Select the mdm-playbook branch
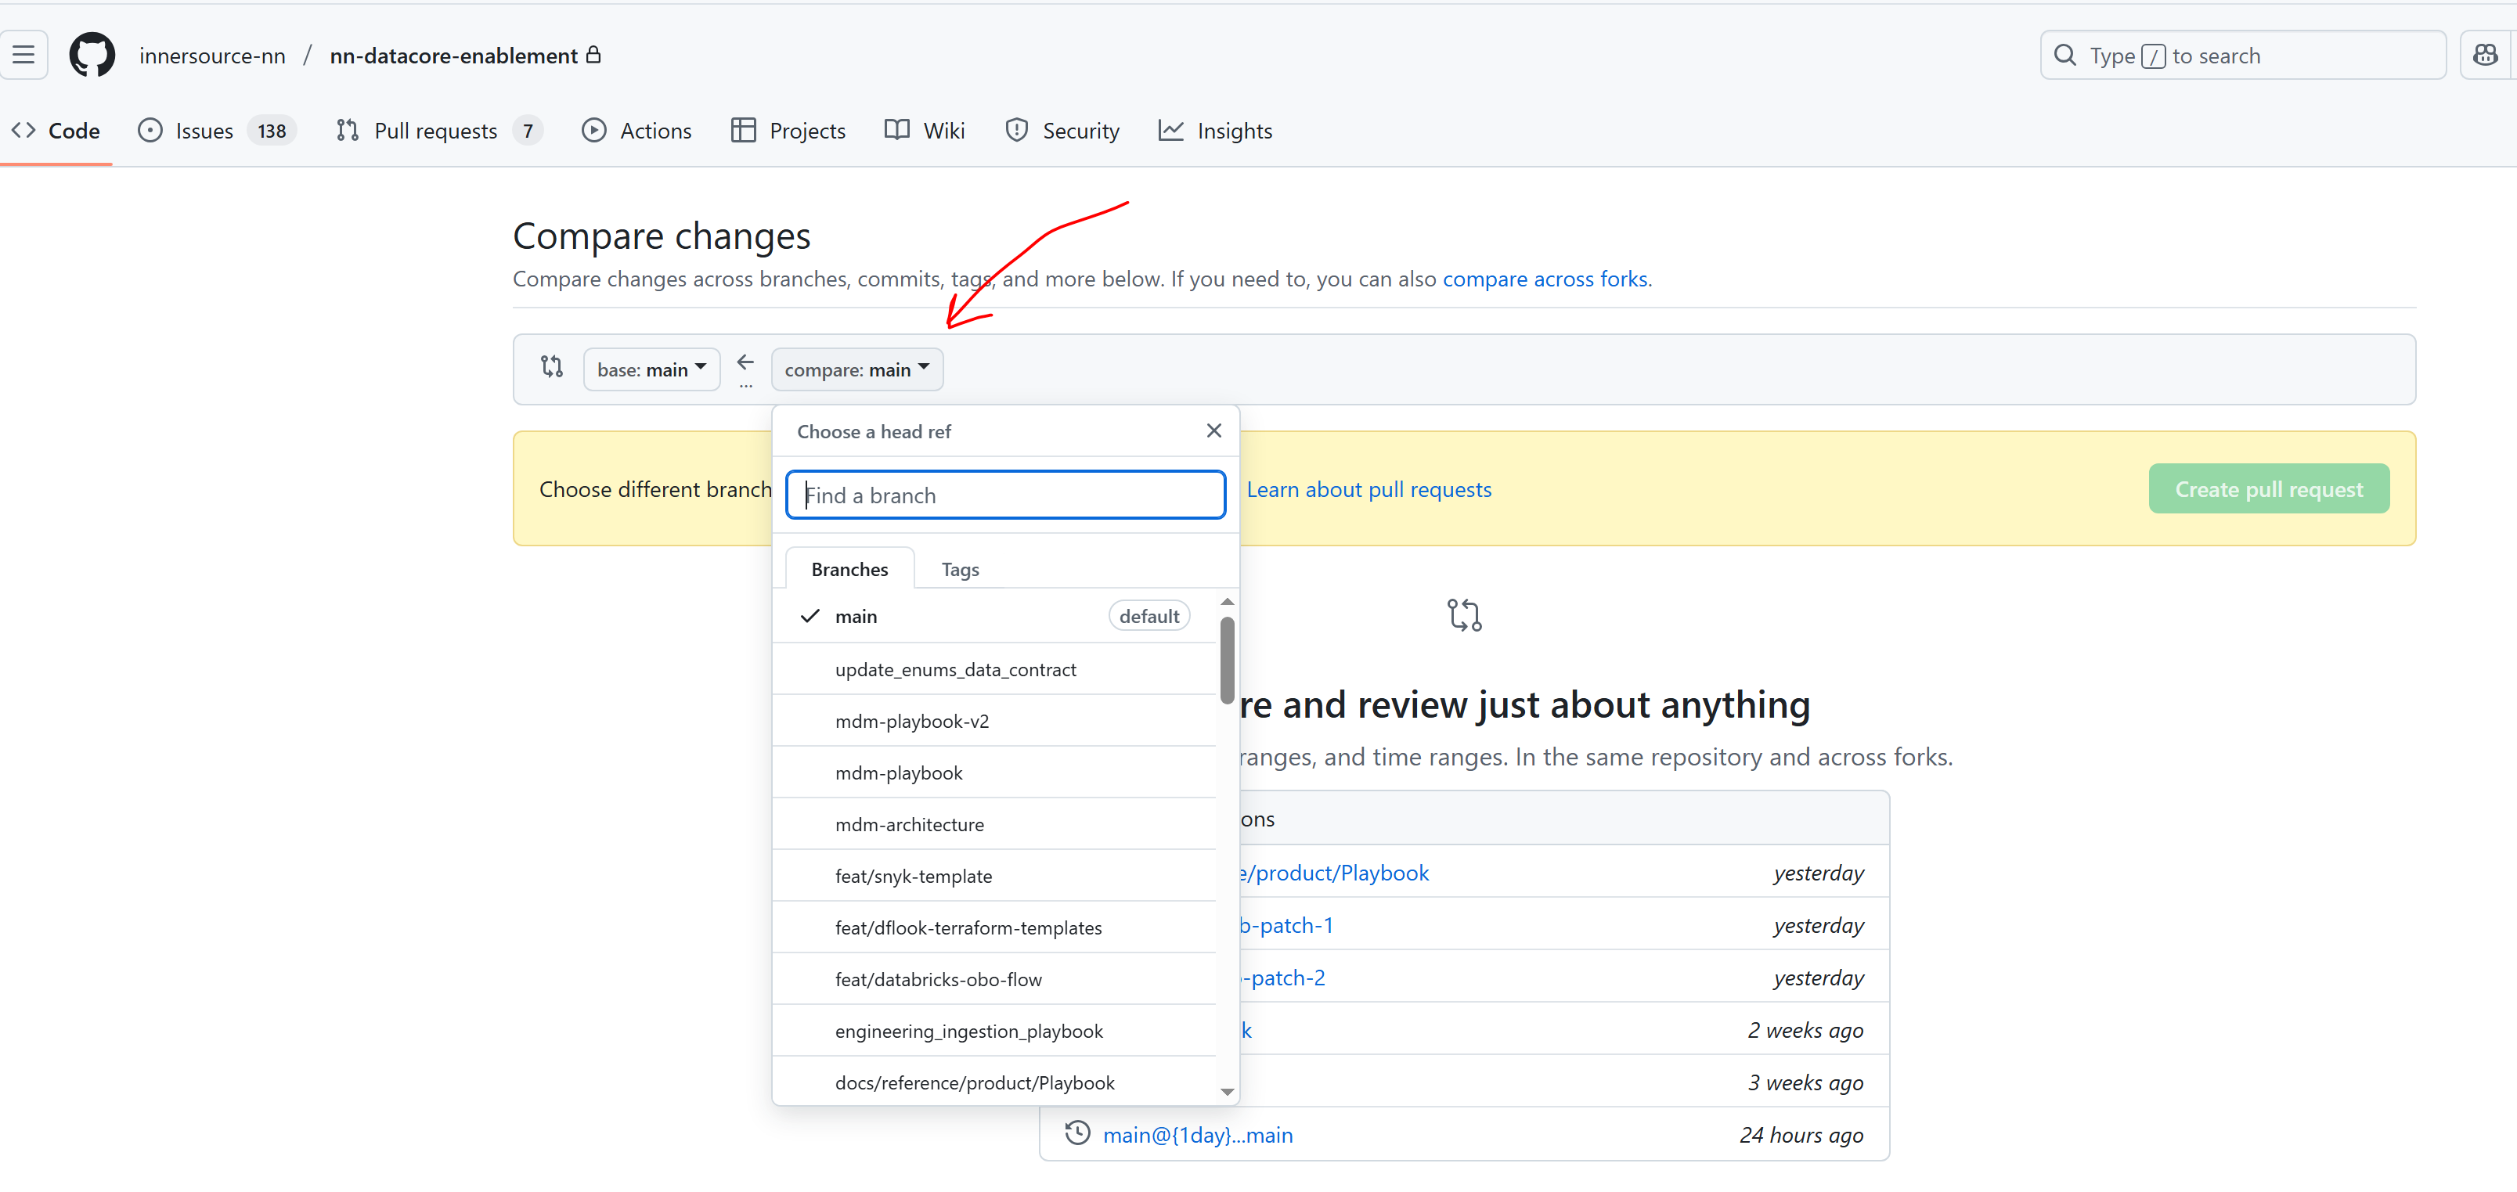The height and width of the screenshot is (1192, 2517). click(x=993, y=772)
